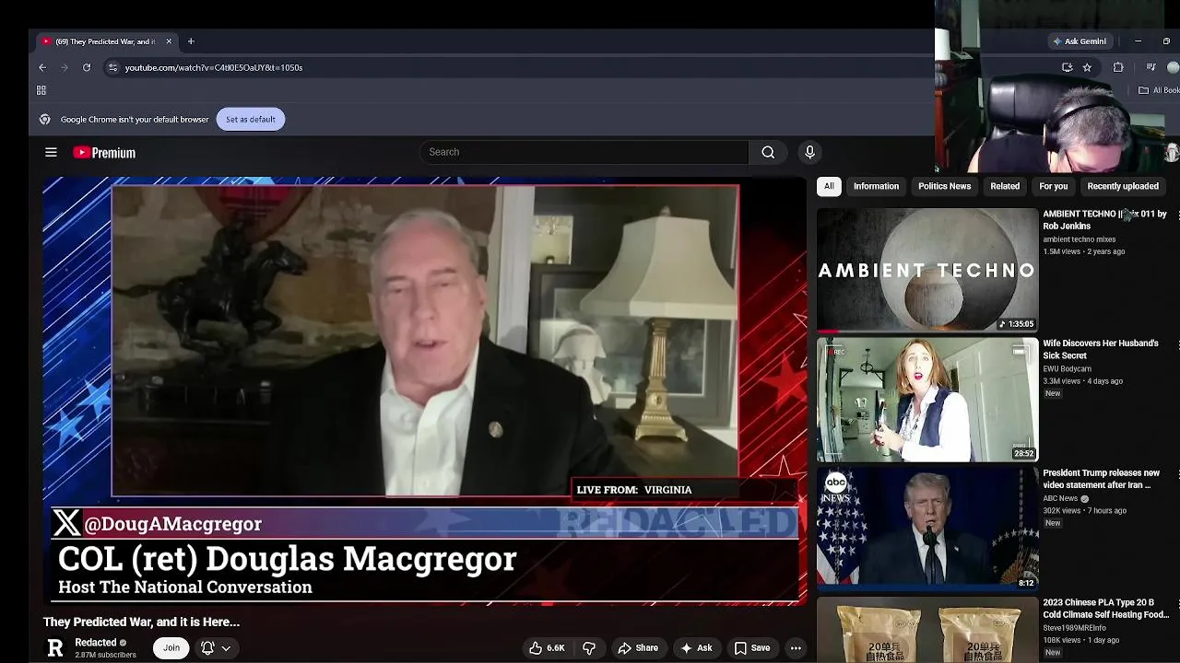Click the install app icon in address bar
Viewport: 1180px width, 663px height.
1067,67
